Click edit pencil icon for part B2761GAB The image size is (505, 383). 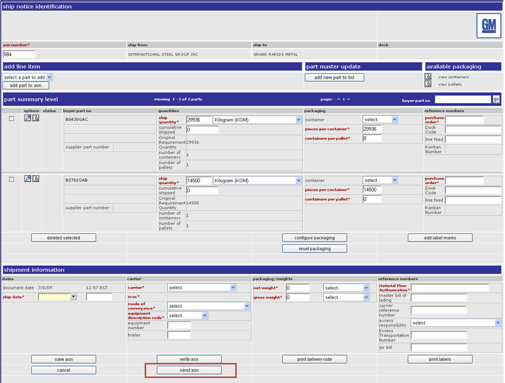(x=28, y=179)
